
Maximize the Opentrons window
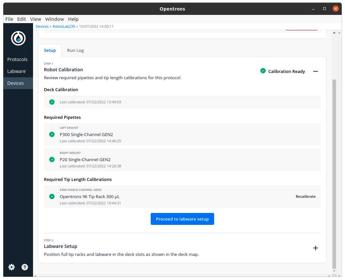[x=324, y=9]
